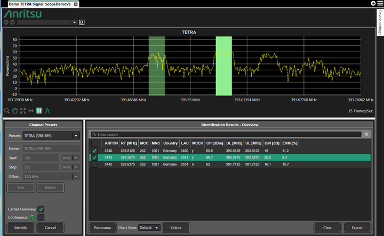Click the Continuous info icon
This screenshot has height=236, width=384.
(x=32, y=217)
